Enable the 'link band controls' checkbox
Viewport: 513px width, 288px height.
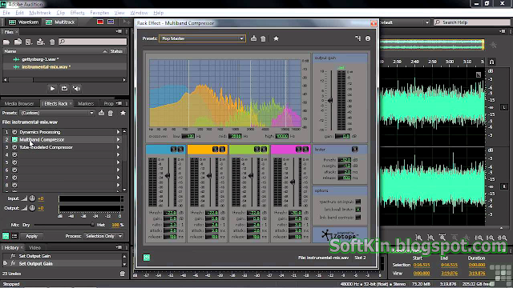click(x=358, y=218)
